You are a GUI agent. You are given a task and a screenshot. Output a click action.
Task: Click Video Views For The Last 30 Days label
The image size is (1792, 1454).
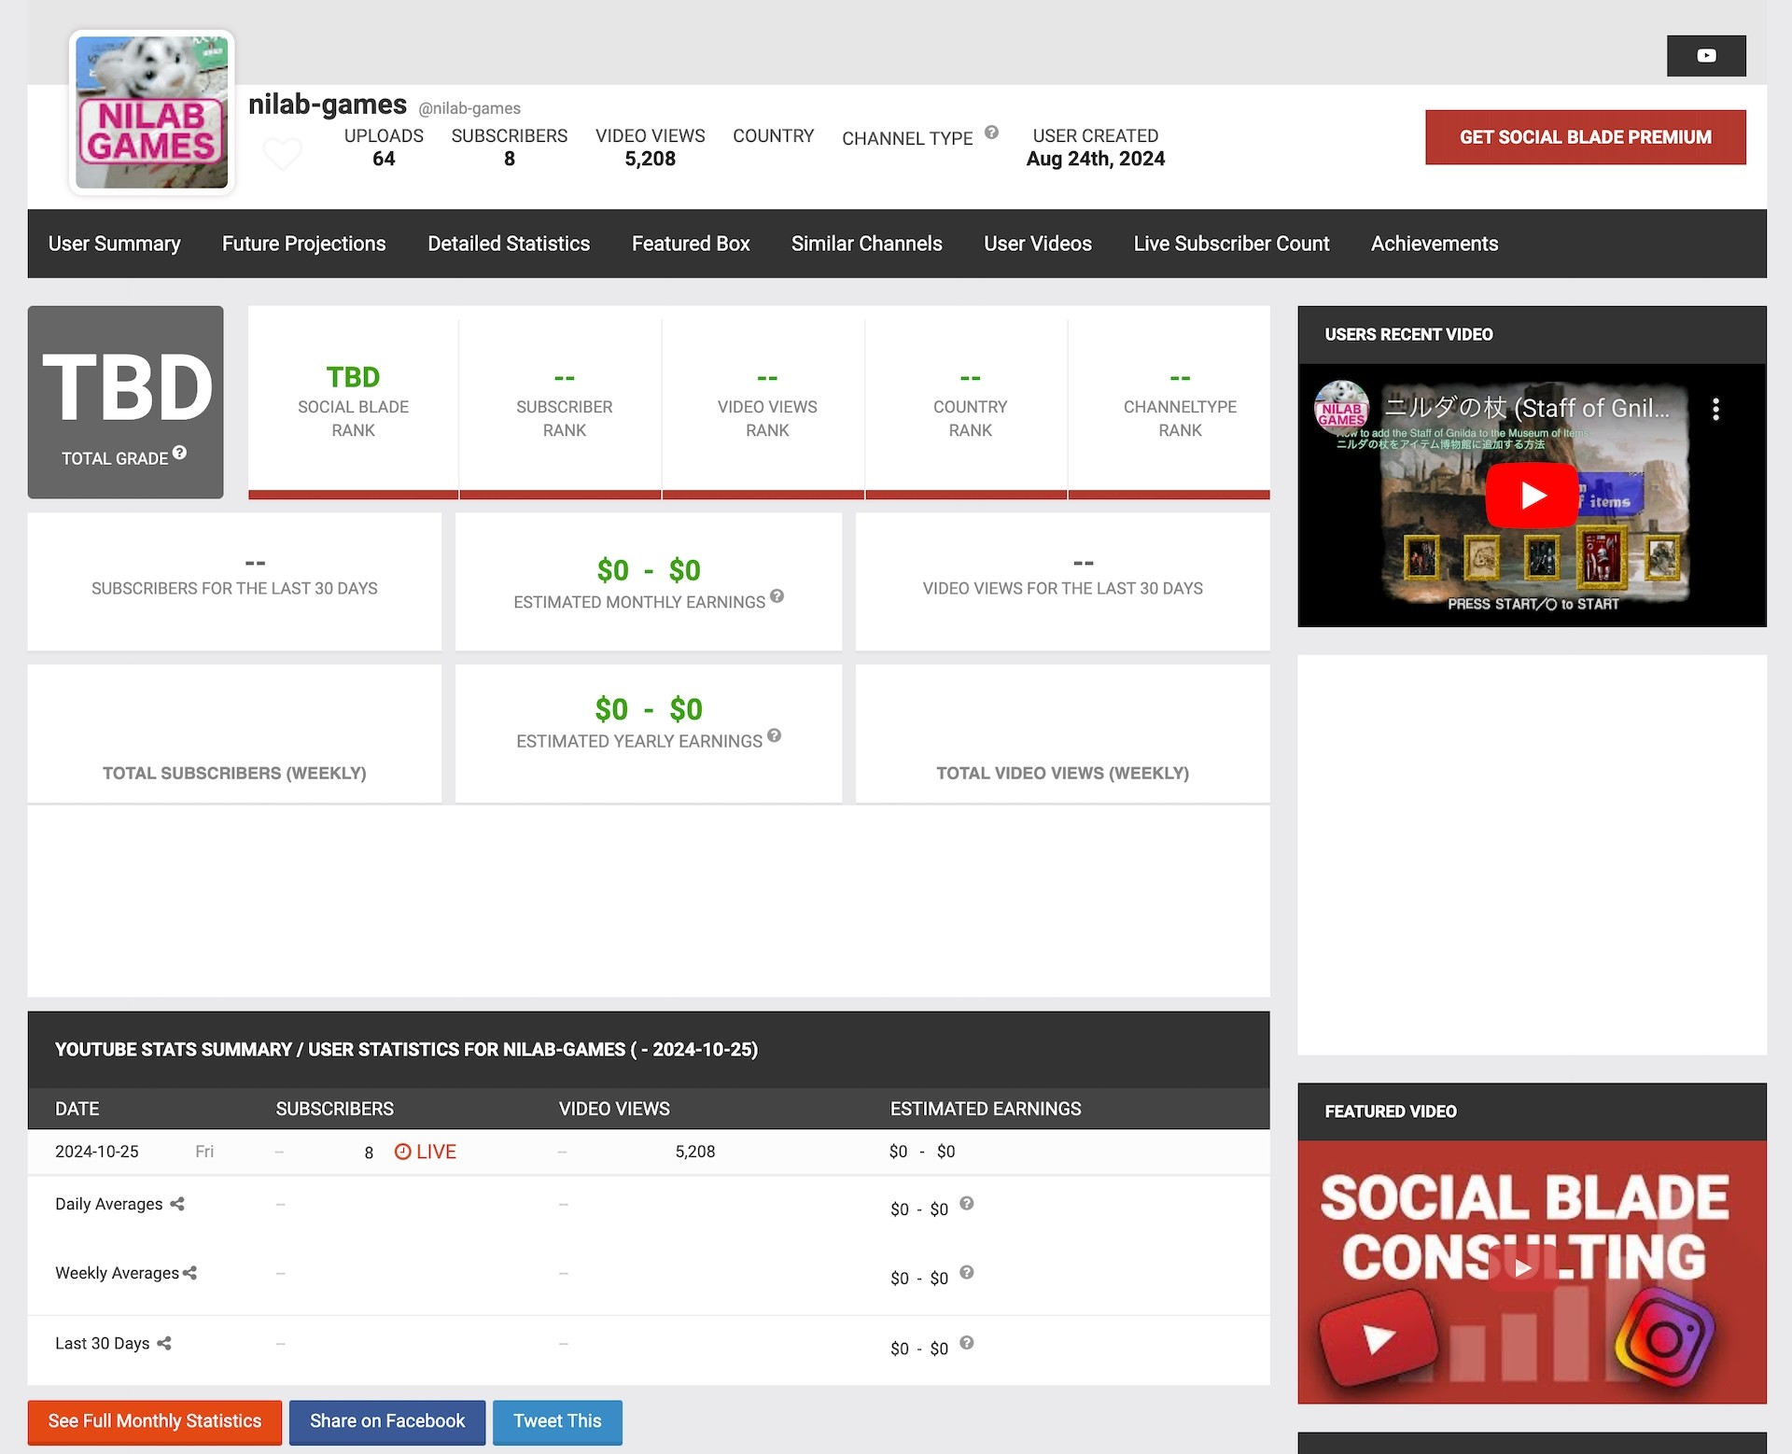1063,589
